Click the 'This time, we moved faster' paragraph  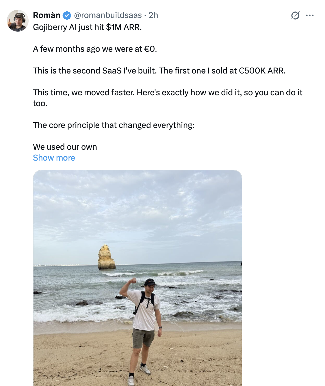click(167, 93)
